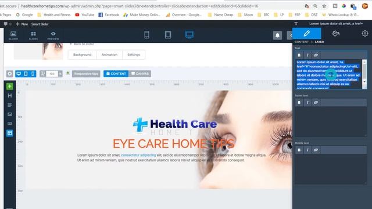372x209 pixels.
Task: Open the Name Cheap bookmark folder
Action: tap(221, 15)
